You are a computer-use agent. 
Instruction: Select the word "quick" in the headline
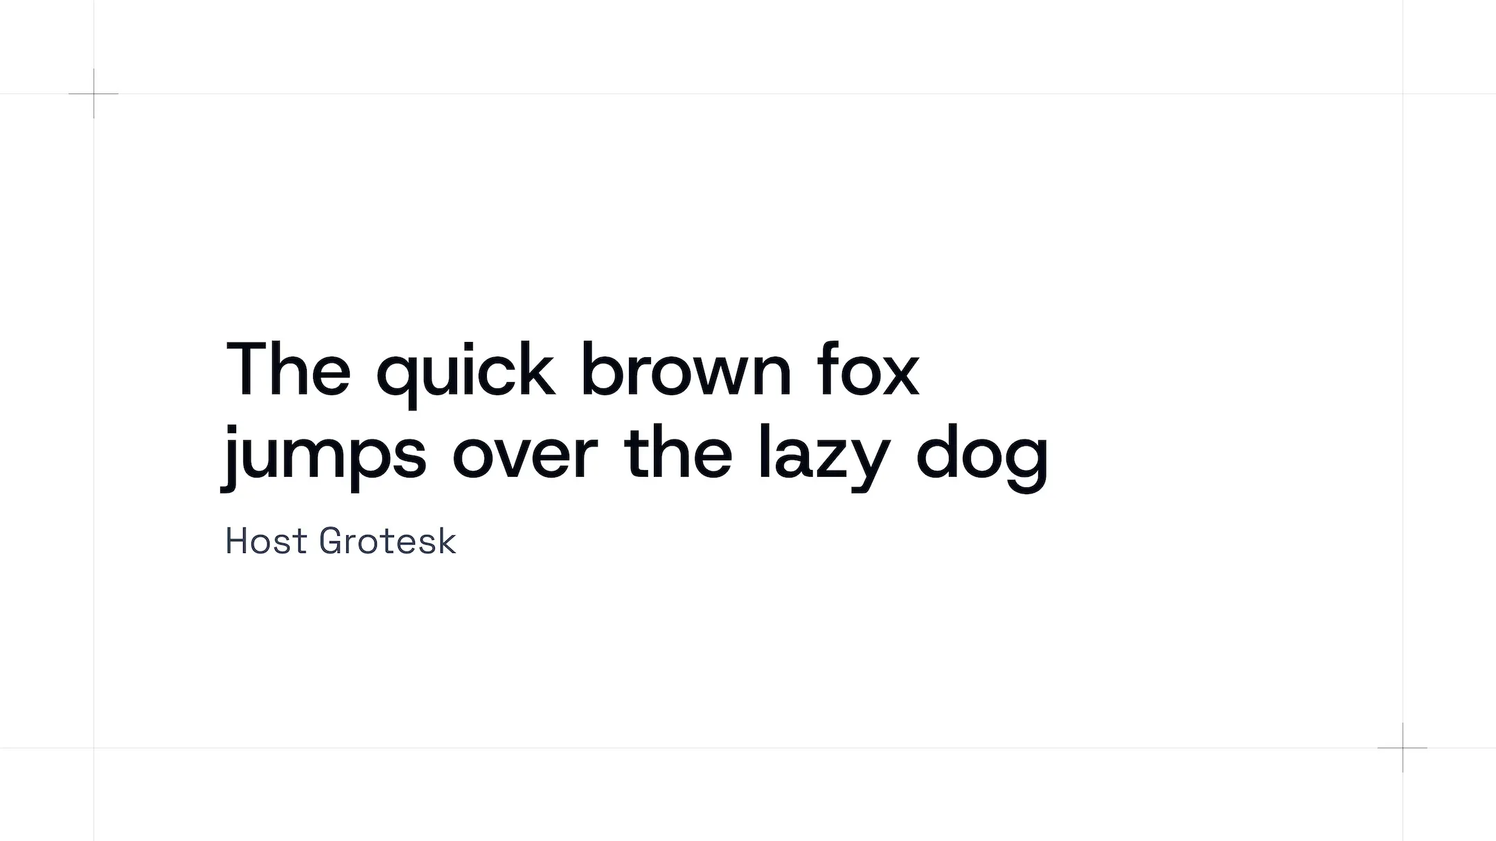coord(465,372)
